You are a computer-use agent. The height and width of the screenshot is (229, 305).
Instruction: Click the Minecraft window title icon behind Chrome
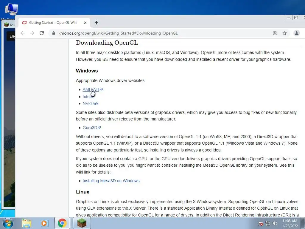point(7,25)
